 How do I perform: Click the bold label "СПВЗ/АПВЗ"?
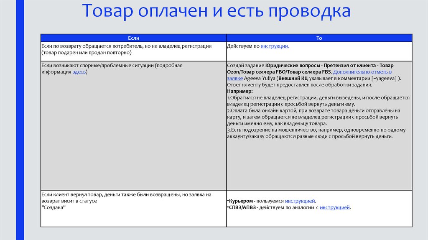[242, 207]
